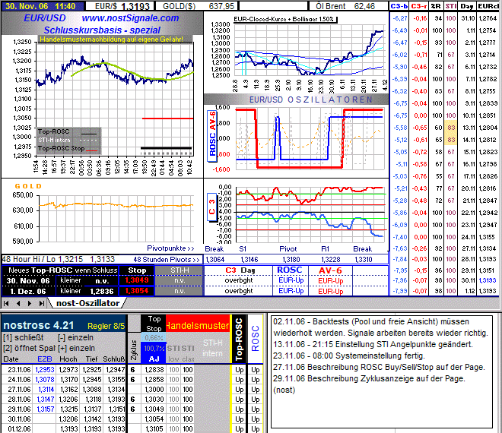
Task: Click the Day column header in data table
Action: [467, 6]
